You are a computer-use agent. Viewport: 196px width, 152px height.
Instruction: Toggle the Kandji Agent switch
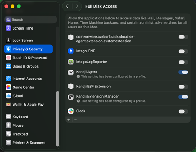click(x=183, y=72)
